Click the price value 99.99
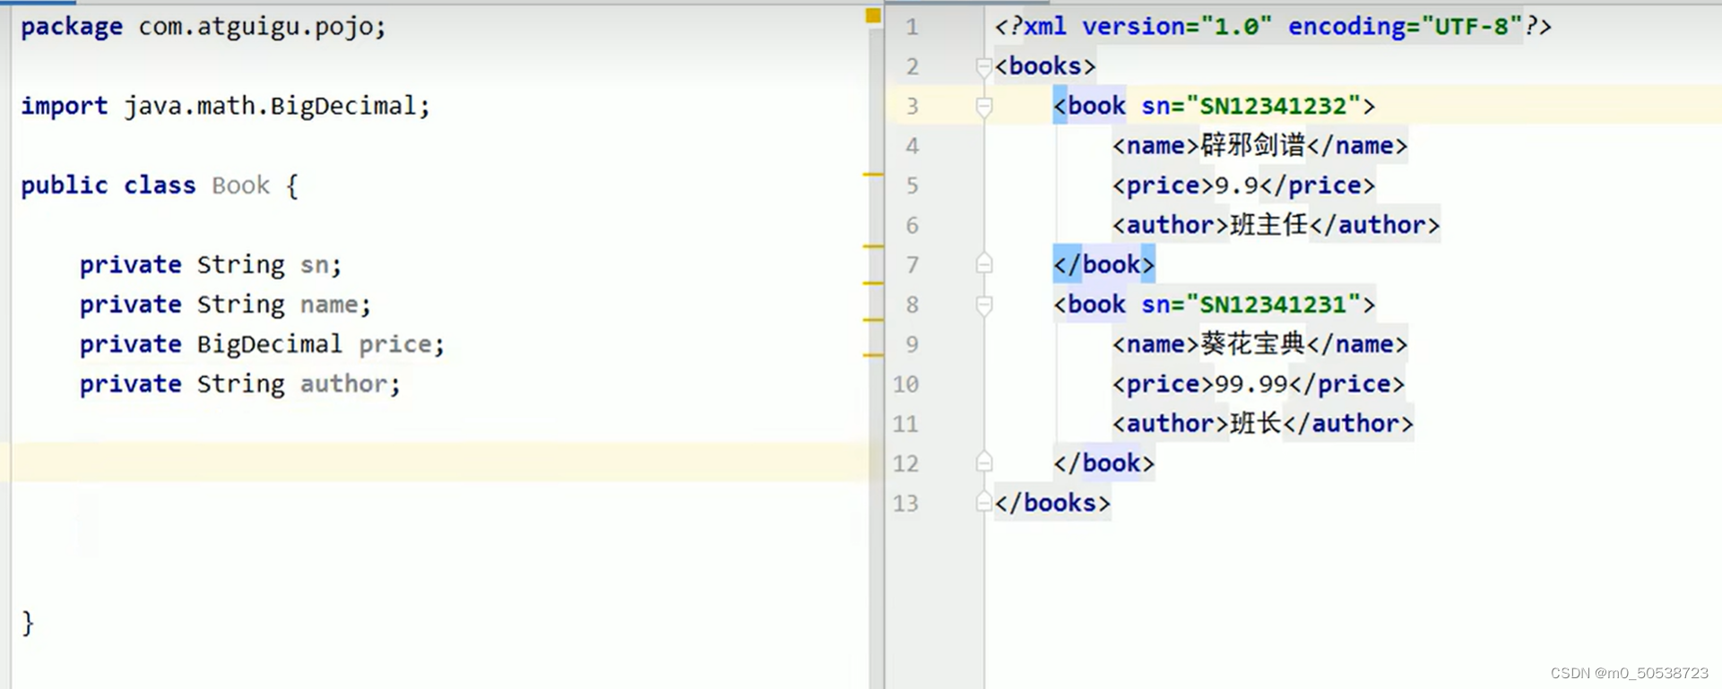This screenshot has width=1722, height=689. pos(1251,383)
